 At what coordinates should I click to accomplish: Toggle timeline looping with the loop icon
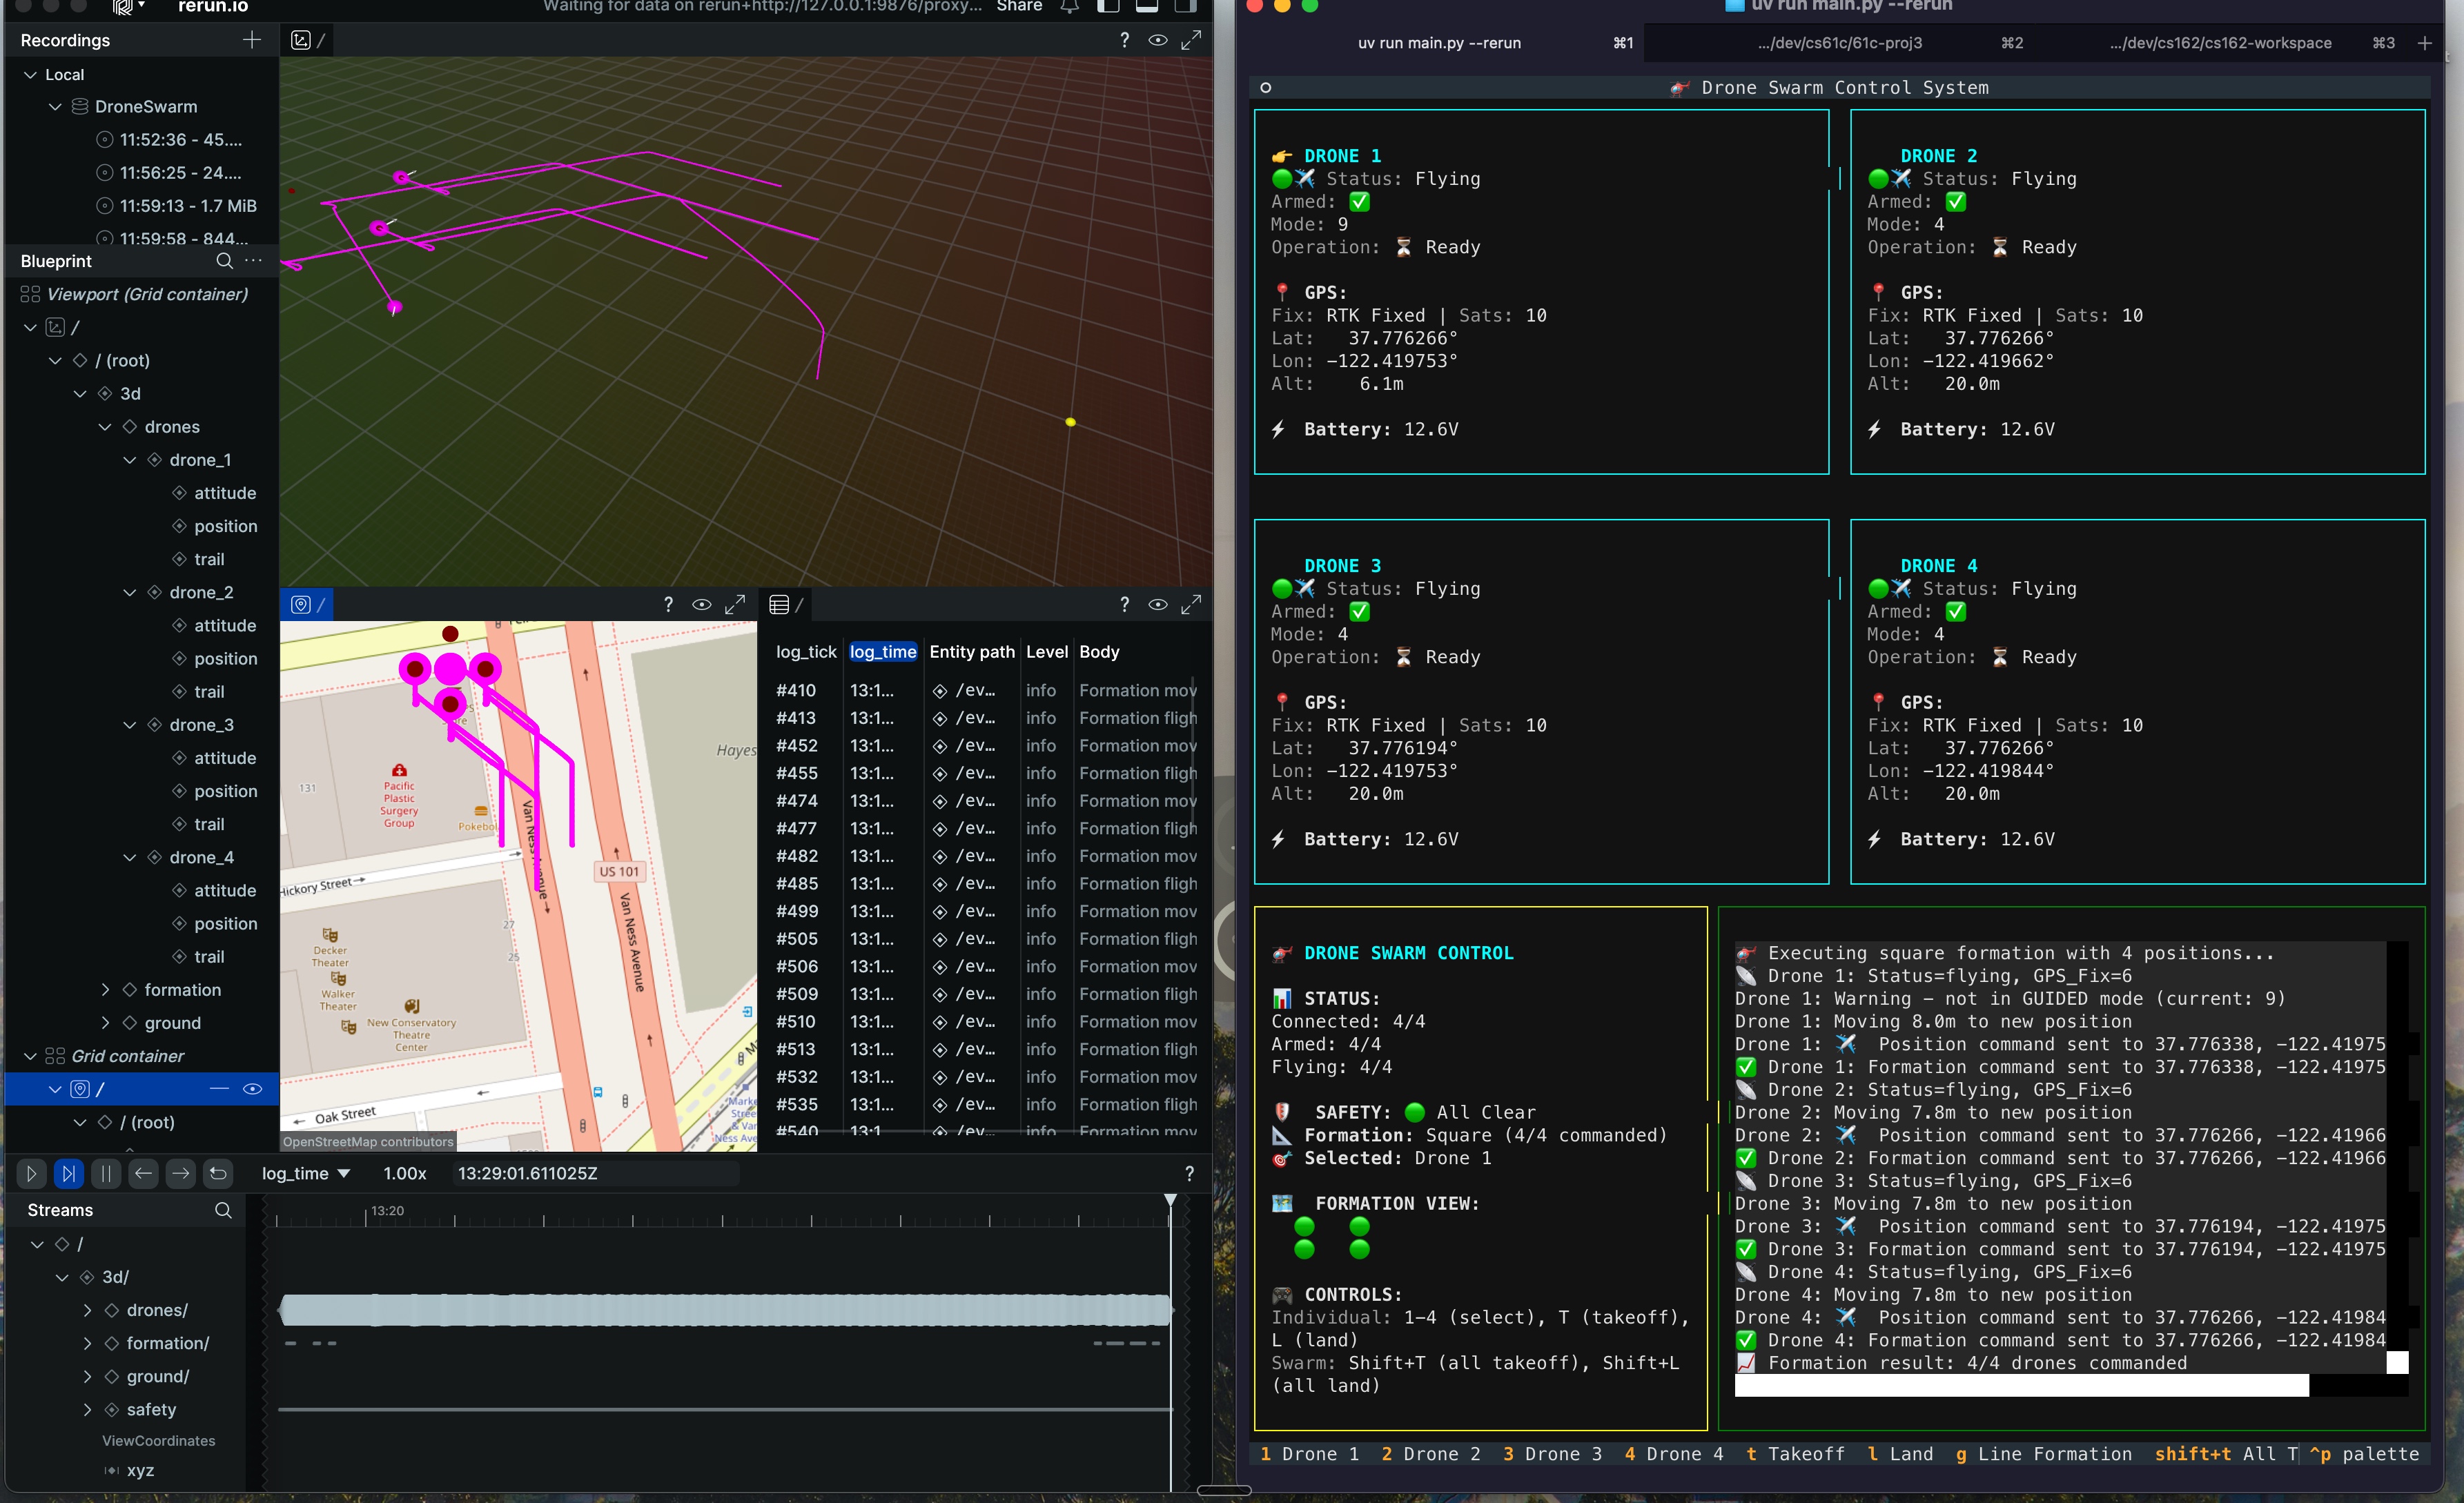[x=218, y=1173]
